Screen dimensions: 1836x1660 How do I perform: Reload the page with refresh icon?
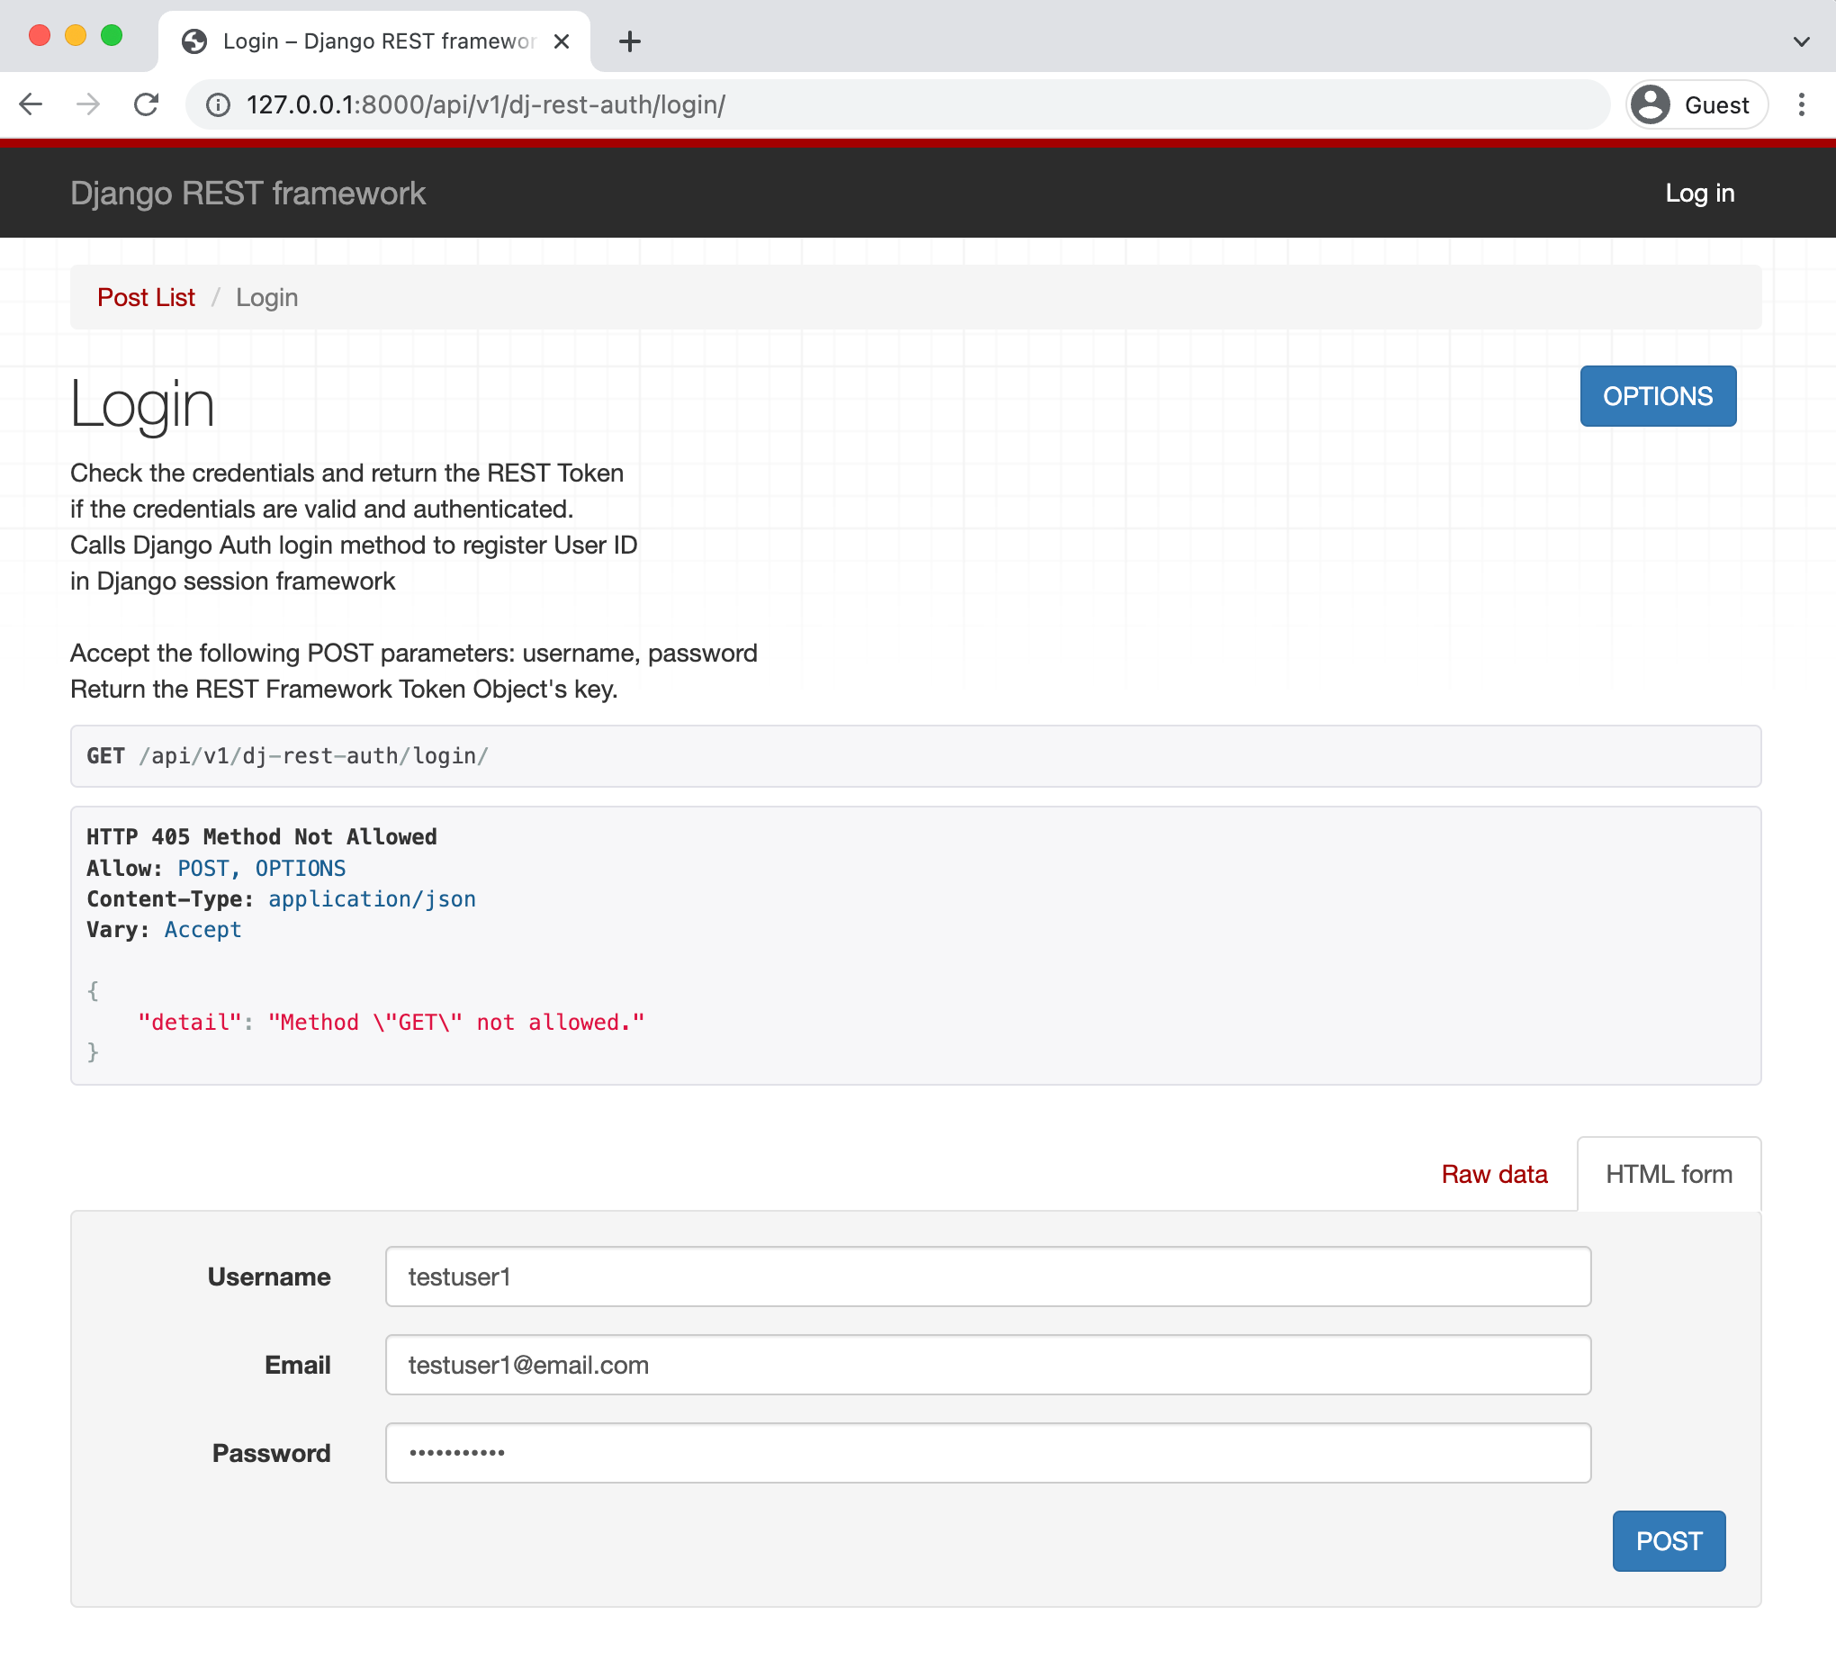point(147,104)
